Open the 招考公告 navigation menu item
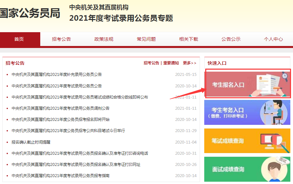 [x=61, y=39]
